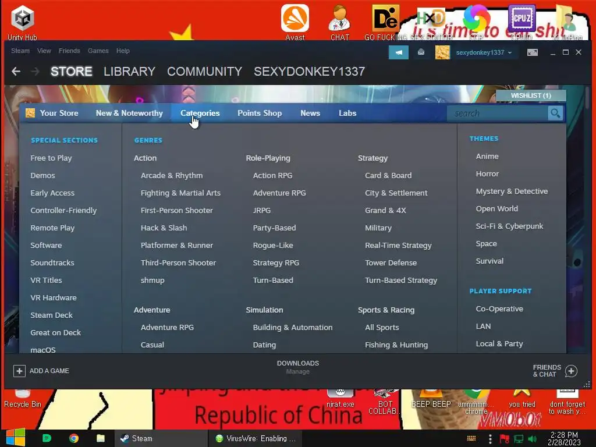The width and height of the screenshot is (596, 447).
Task: Click the store search magnifier button
Action: point(555,113)
